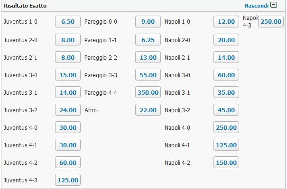Select Juventus 3-0 at 15.00
Screen dimensions: 287x189
(68, 75)
